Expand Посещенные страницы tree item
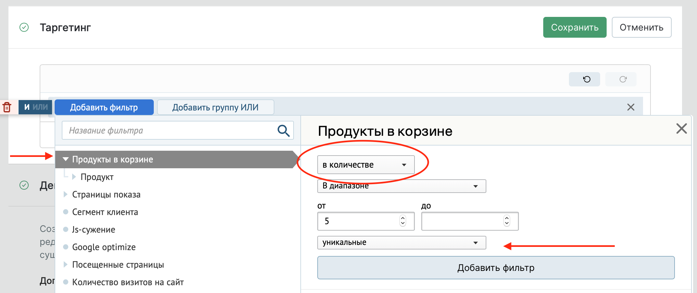Screen dimensions: 697x293 65,264
